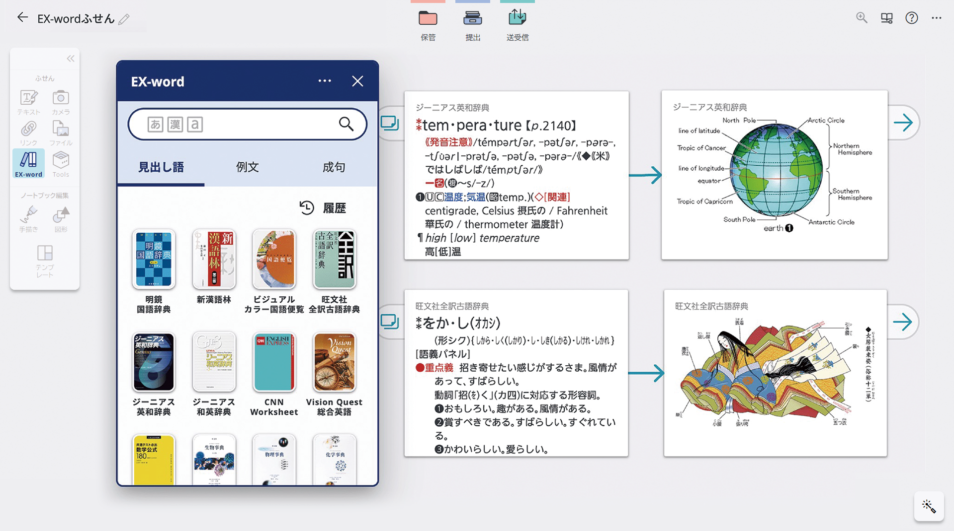Select the テキスト sticky note tool
This screenshot has height=531, width=954.
29,102
